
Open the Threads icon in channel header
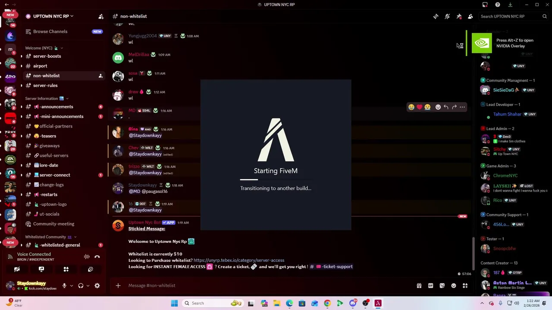click(x=436, y=16)
